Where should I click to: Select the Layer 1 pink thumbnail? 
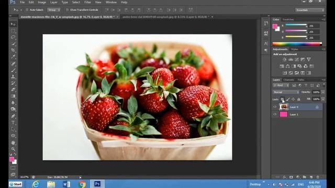(284, 114)
